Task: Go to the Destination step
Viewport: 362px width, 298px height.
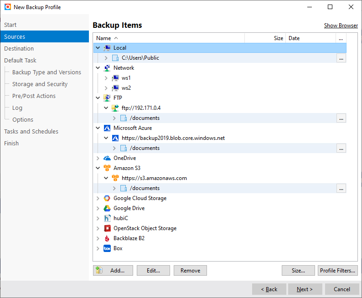Action: click(x=19, y=49)
